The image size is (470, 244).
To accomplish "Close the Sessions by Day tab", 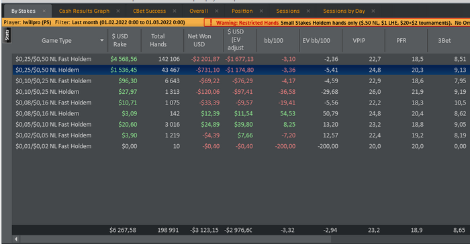I will pyautogui.click(x=373, y=11).
